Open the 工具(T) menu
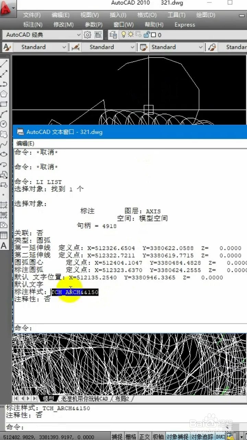This screenshot has height=440, width=247. click(x=176, y=15)
